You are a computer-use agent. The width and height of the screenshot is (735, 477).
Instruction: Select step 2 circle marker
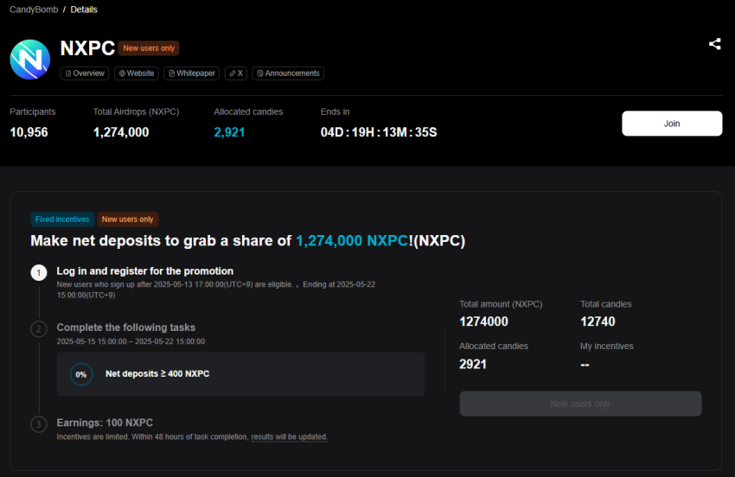39,328
